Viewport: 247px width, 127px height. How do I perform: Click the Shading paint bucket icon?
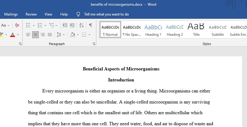[72, 35]
